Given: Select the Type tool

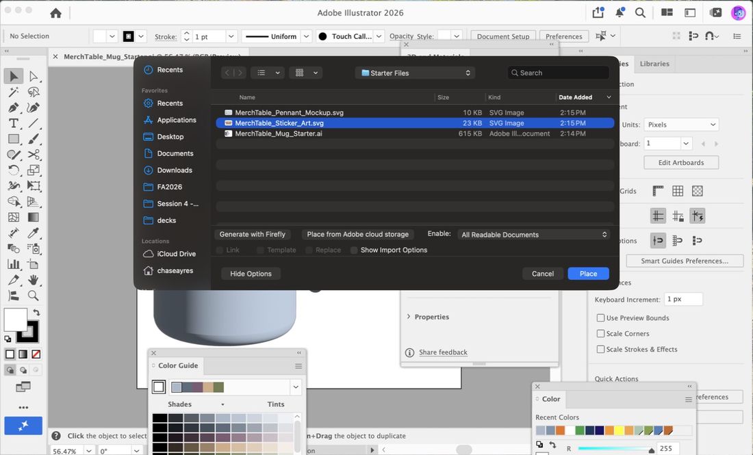Looking at the screenshot, I should point(14,123).
